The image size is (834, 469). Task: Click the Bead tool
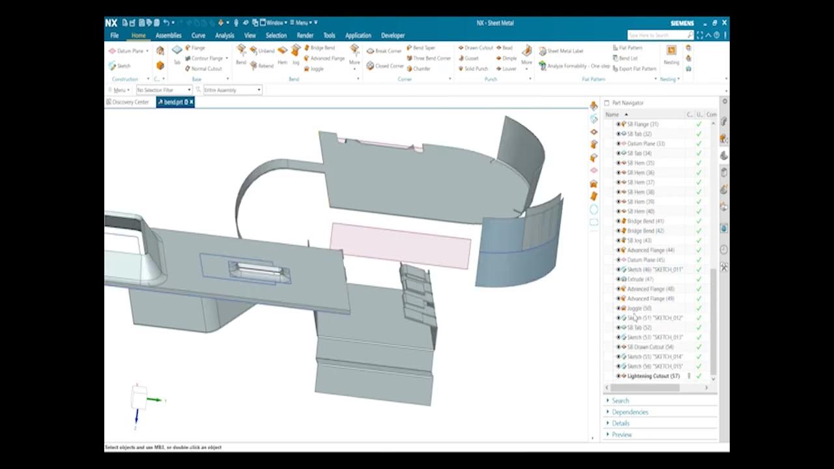point(504,48)
